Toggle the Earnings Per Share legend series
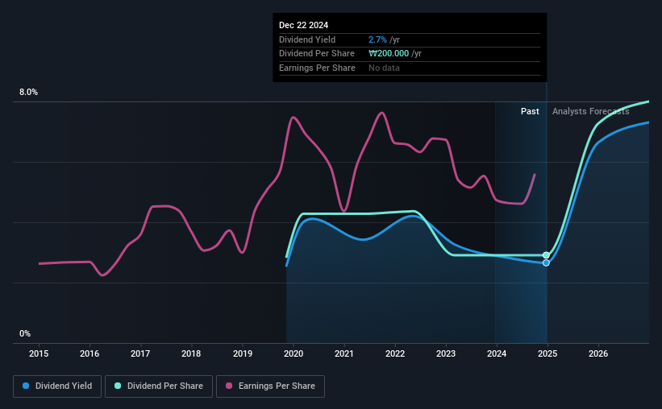 coord(270,386)
